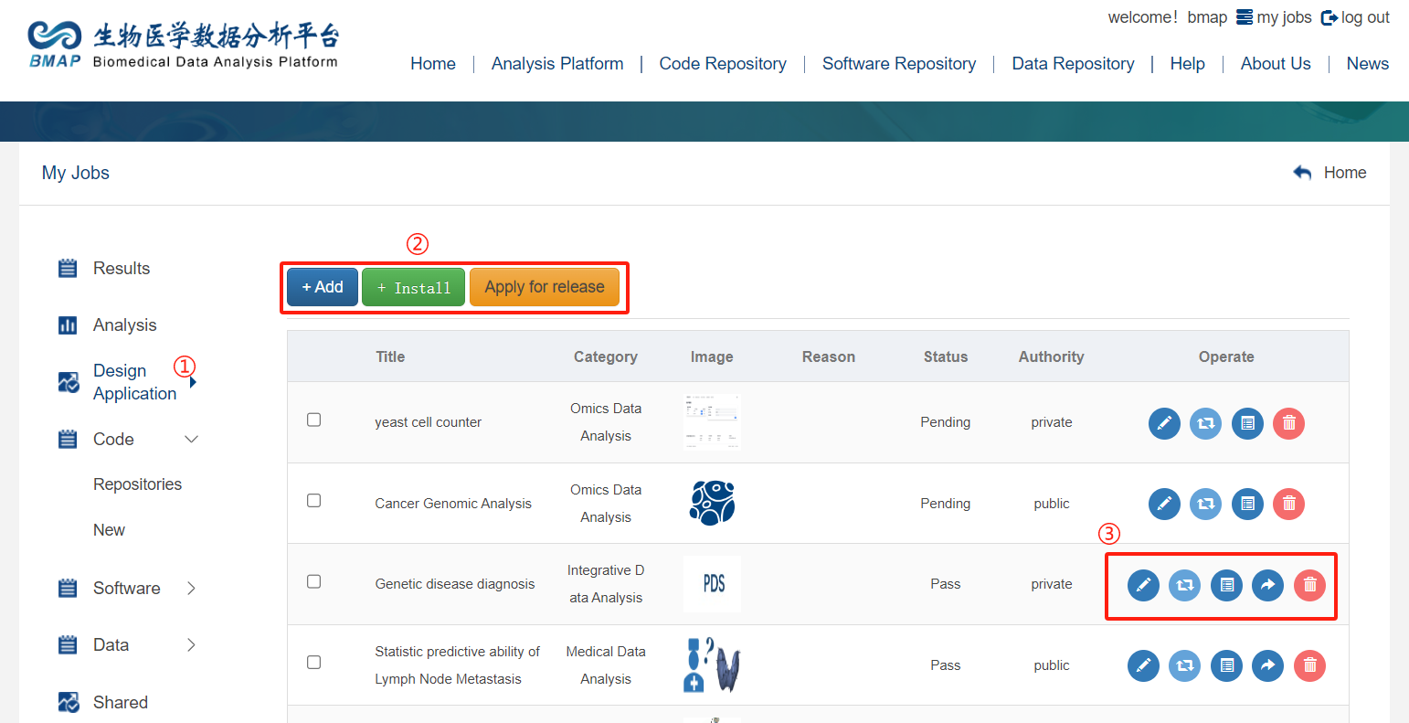Click the log out link

(1365, 17)
